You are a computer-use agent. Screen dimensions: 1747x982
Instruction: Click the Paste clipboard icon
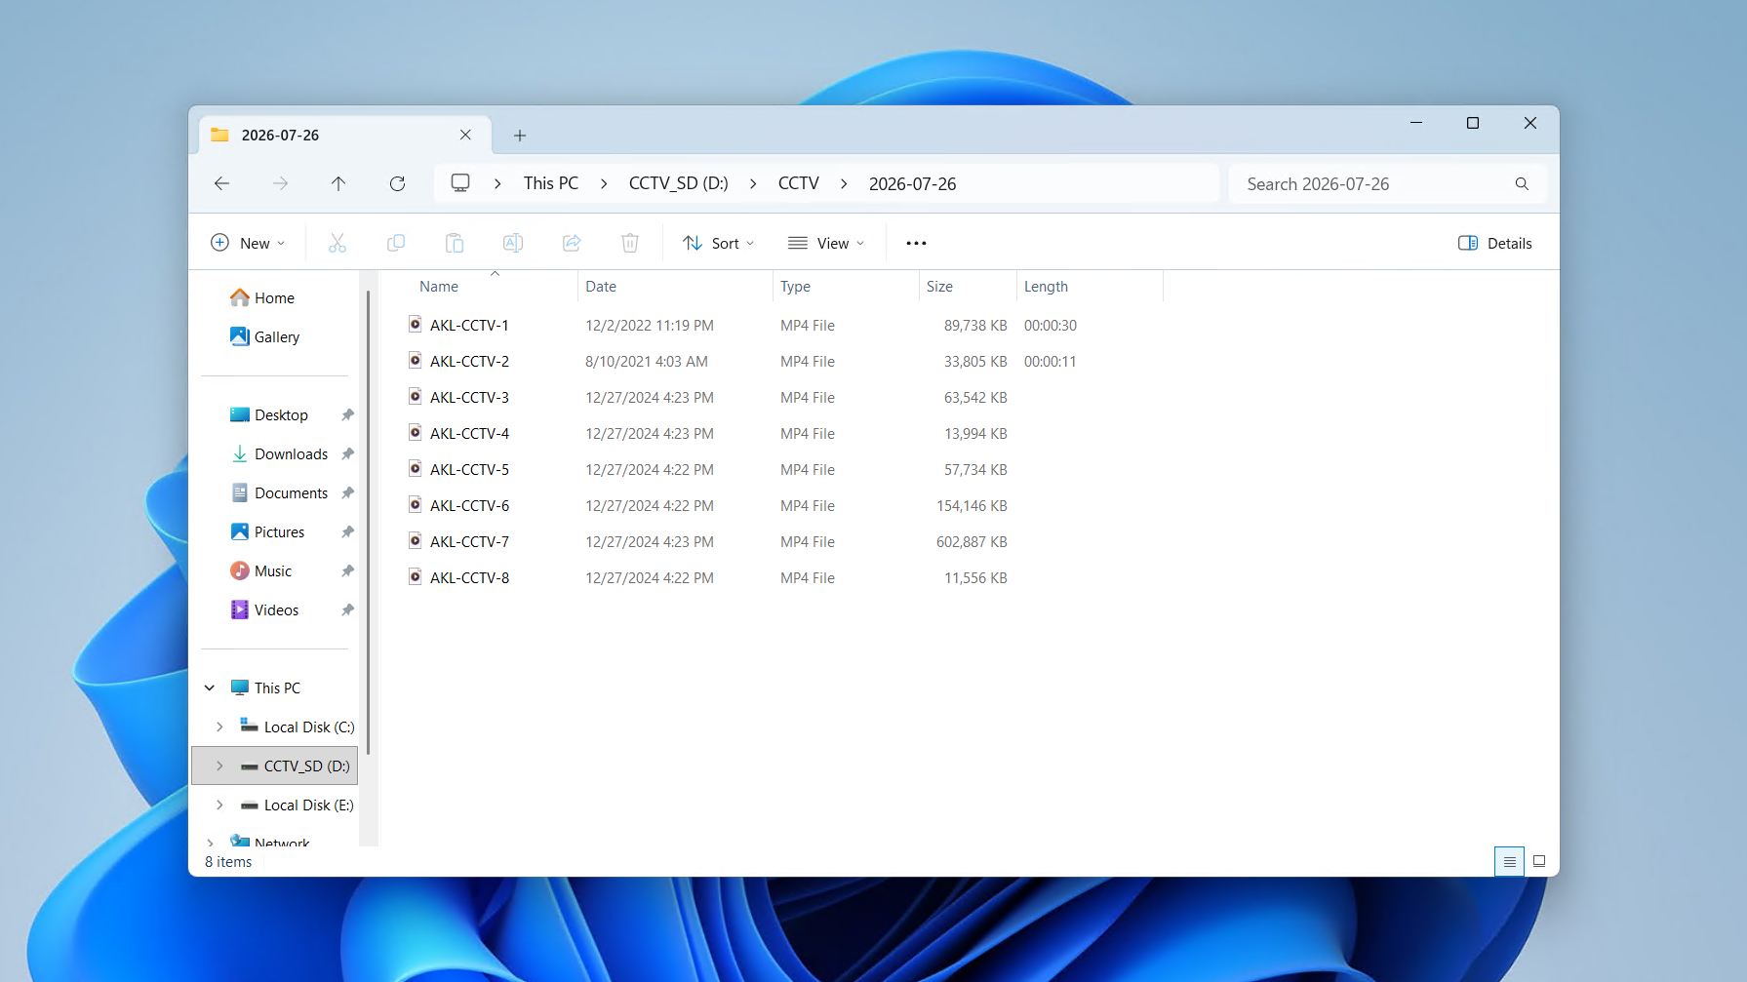point(455,243)
